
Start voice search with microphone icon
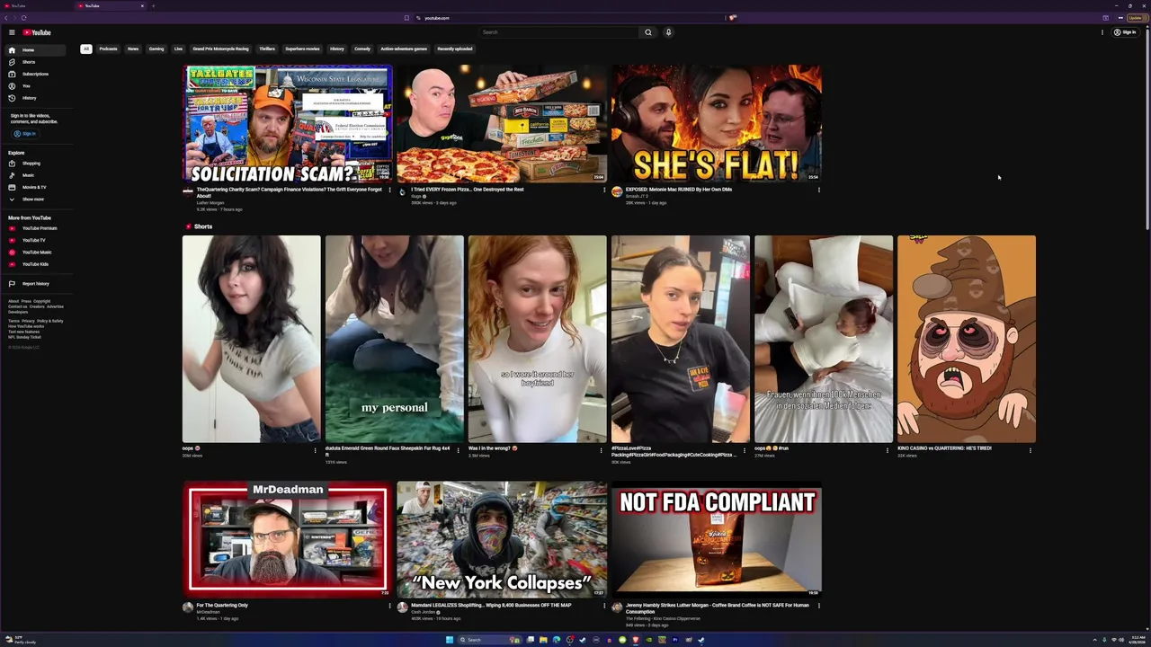click(668, 32)
